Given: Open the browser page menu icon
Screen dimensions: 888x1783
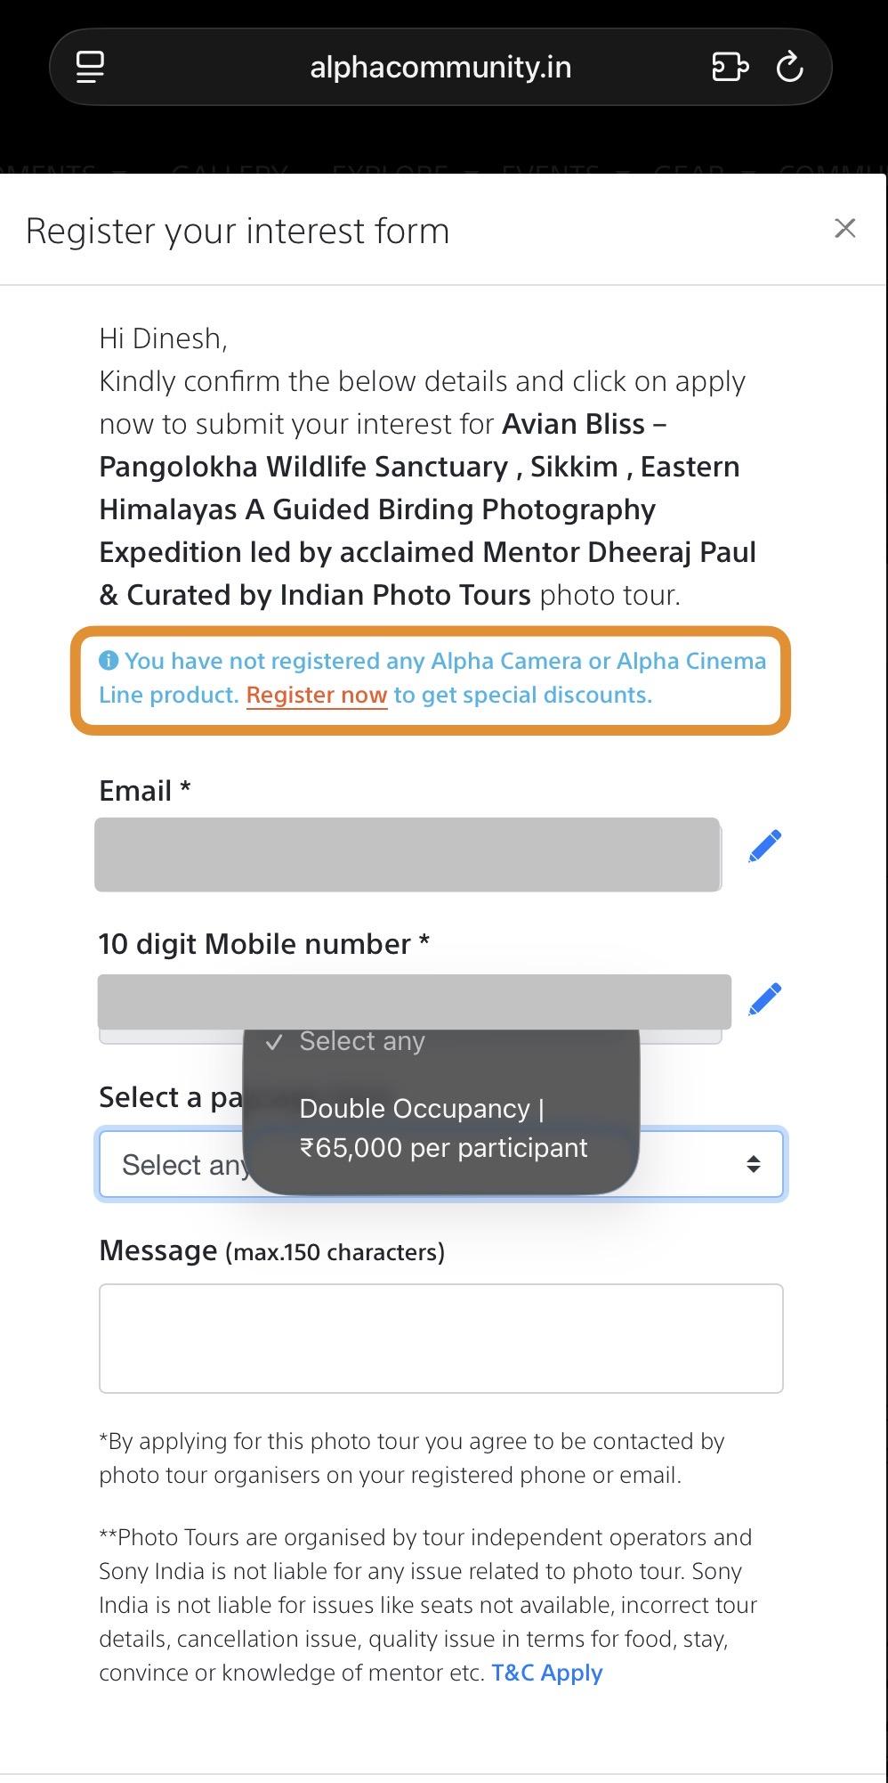Looking at the screenshot, I should click(x=90, y=67).
